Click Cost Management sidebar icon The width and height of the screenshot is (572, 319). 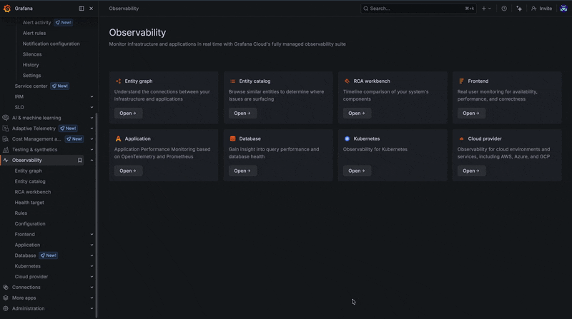[6, 138]
